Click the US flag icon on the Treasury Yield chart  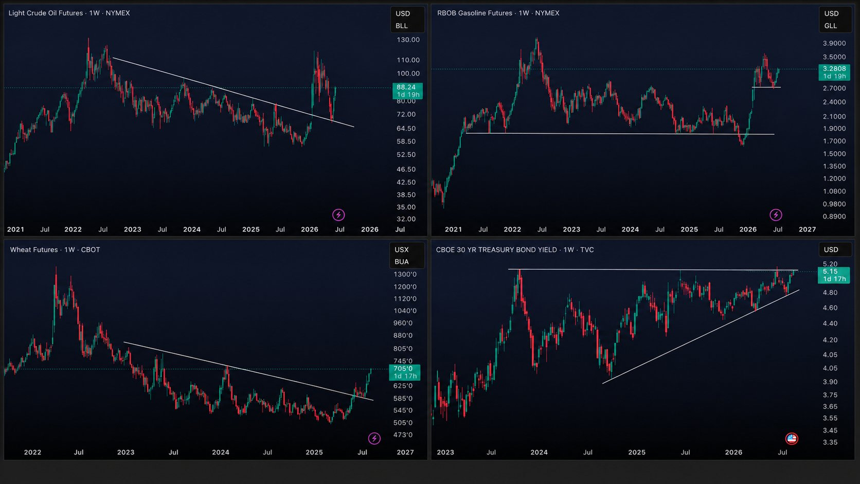pos(792,439)
